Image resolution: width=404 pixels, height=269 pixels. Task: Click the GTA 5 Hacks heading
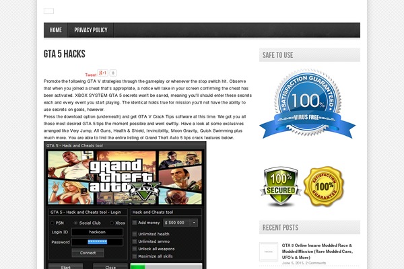point(65,54)
